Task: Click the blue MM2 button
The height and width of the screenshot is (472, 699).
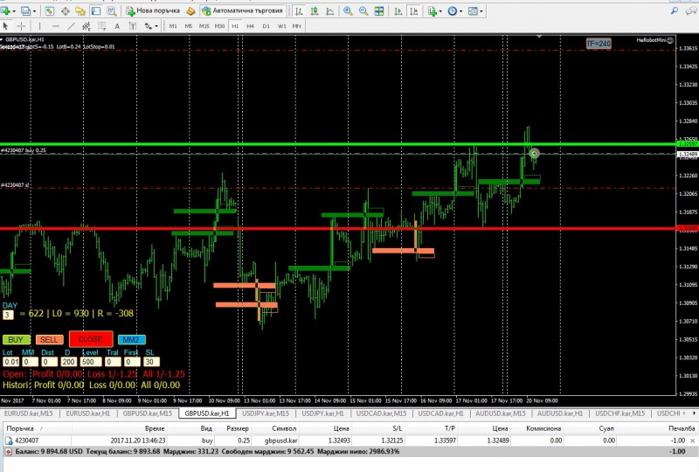Action: coord(131,339)
